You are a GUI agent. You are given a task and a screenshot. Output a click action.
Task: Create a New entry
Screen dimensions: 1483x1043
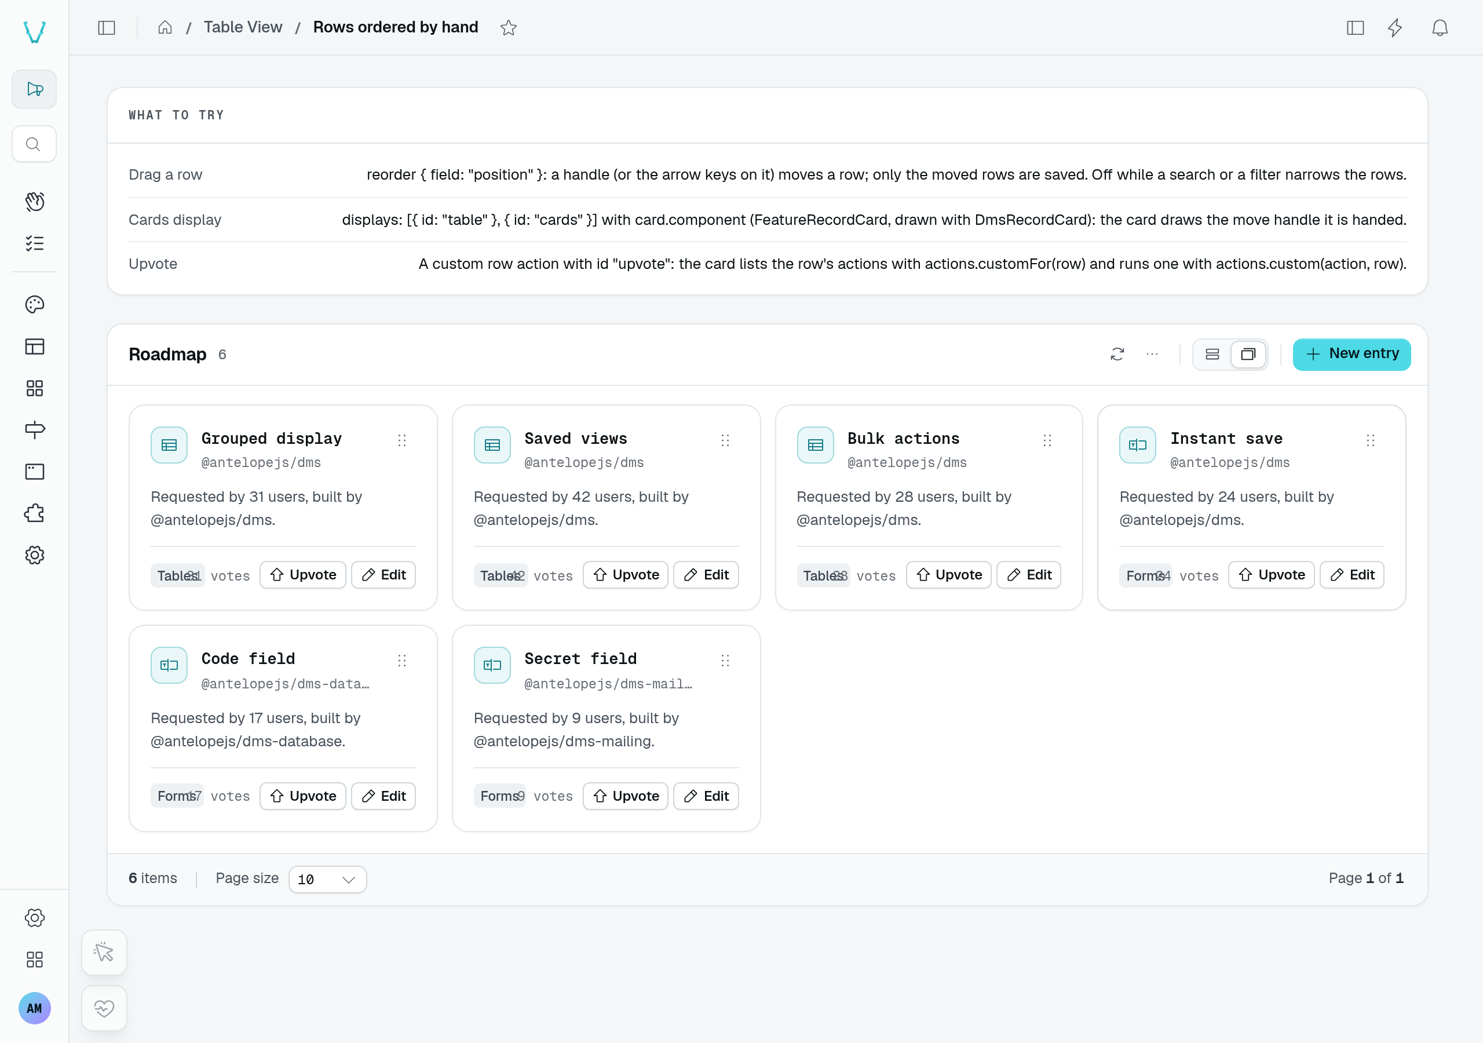(x=1352, y=354)
